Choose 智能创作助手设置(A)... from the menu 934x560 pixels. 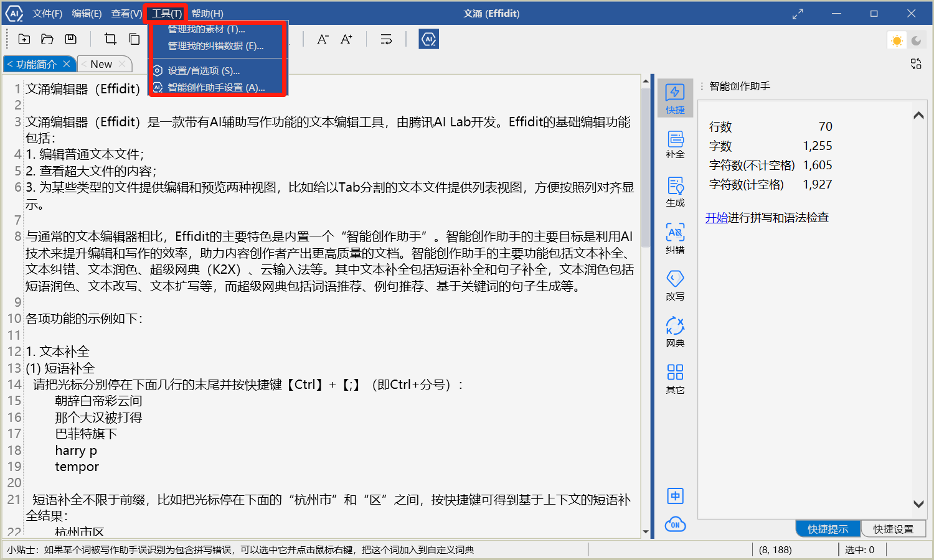tap(217, 88)
